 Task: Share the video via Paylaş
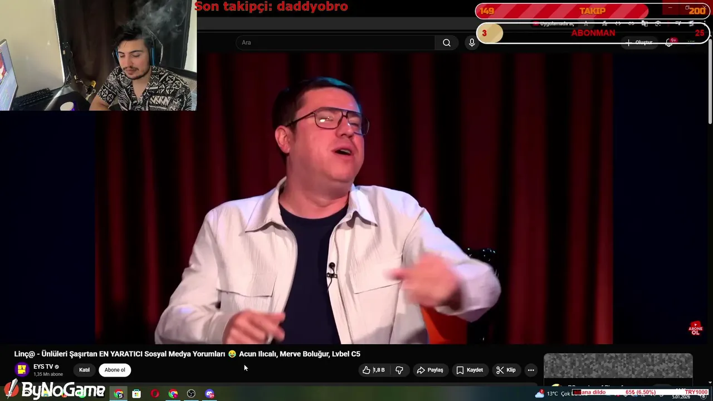pos(429,370)
